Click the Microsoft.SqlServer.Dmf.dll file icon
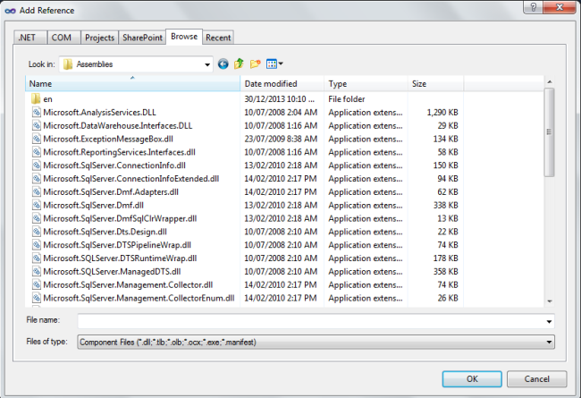581x398 pixels. point(37,205)
